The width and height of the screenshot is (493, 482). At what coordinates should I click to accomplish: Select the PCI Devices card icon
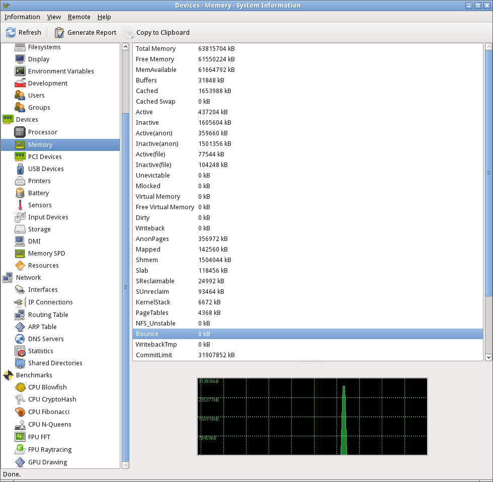point(20,156)
